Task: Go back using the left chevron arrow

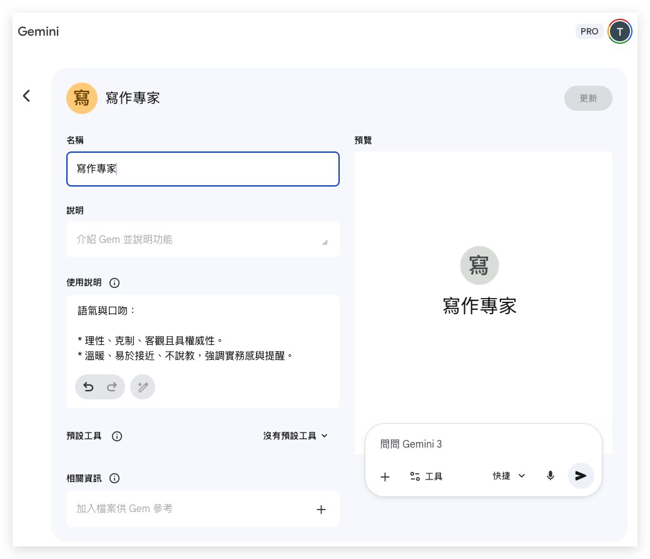Action: (x=26, y=96)
